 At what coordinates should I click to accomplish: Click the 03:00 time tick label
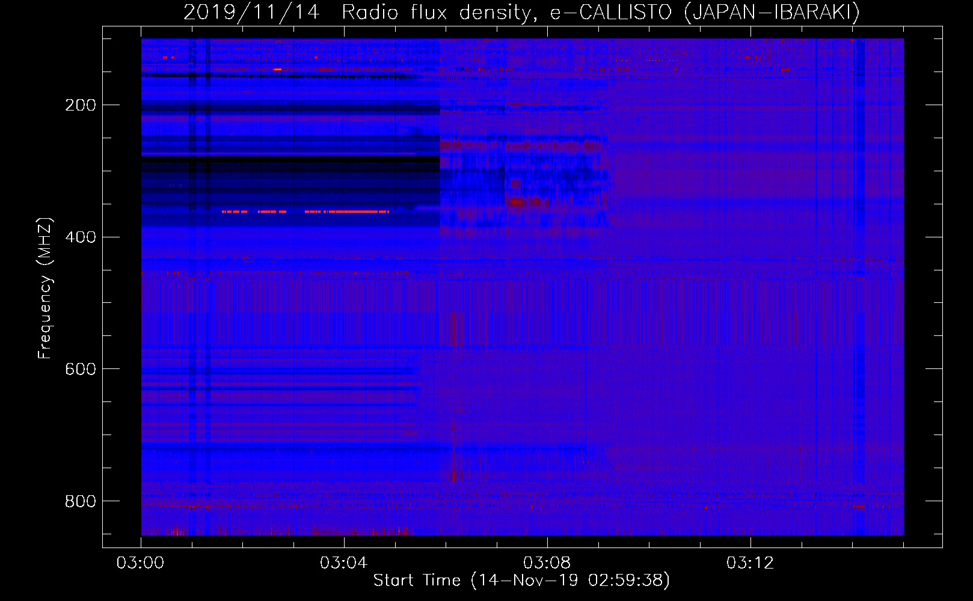tap(140, 563)
